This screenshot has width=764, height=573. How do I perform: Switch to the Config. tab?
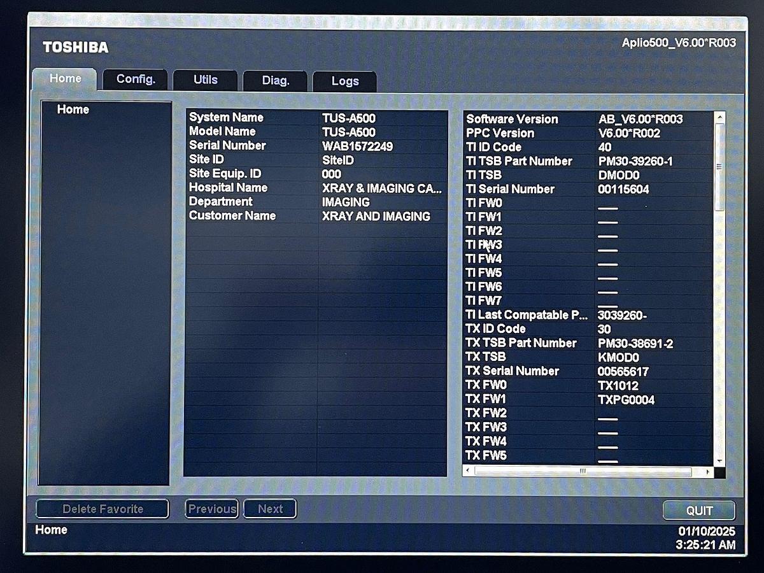(135, 79)
